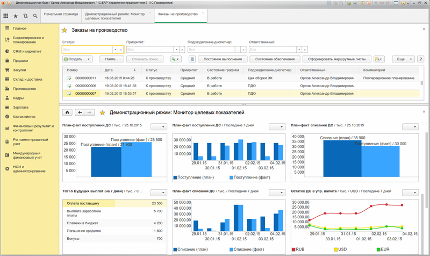Clear the Статус filter field
Viewport: 430px width, 256px height.
121,49
